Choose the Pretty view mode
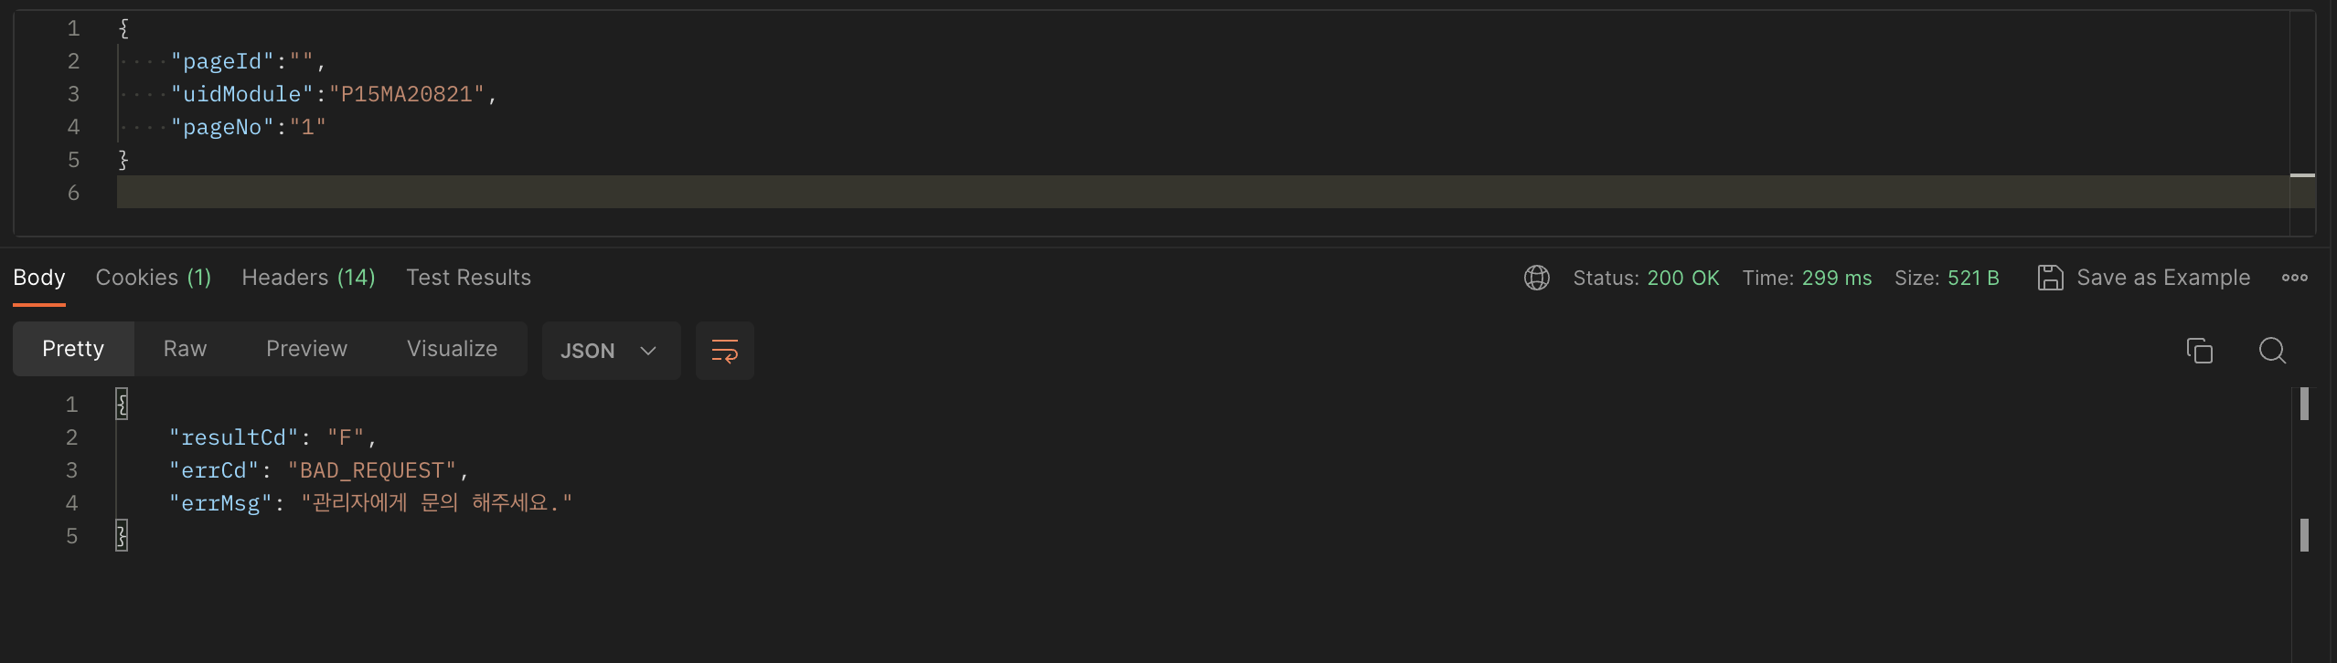Image resolution: width=2337 pixels, height=663 pixels. [x=73, y=349]
